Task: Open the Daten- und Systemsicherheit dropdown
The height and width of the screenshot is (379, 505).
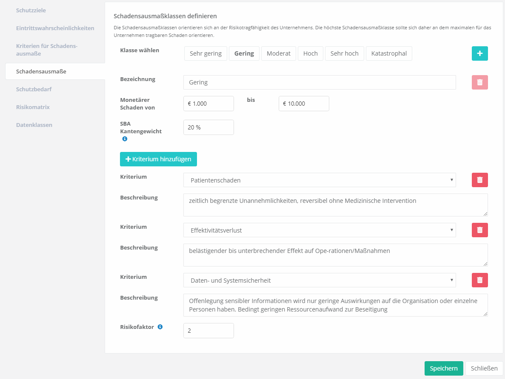Action: coord(319,280)
